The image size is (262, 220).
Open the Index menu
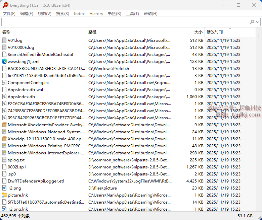79,14
